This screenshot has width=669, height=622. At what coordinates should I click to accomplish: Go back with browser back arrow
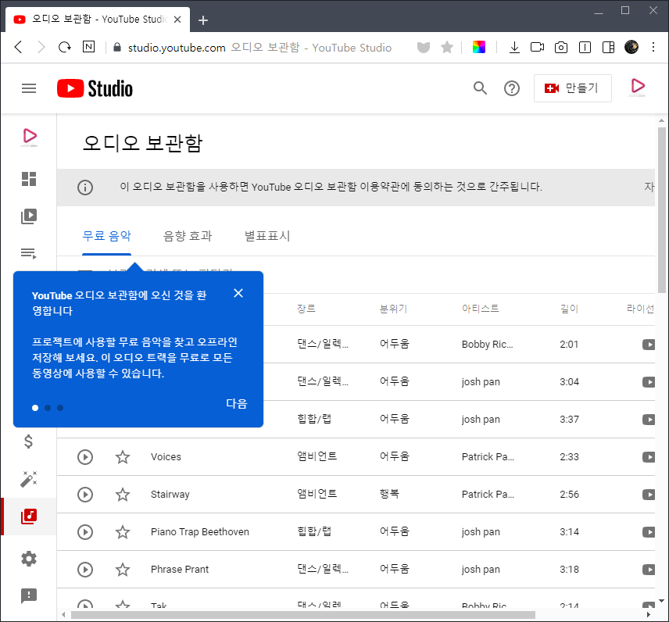(18, 47)
